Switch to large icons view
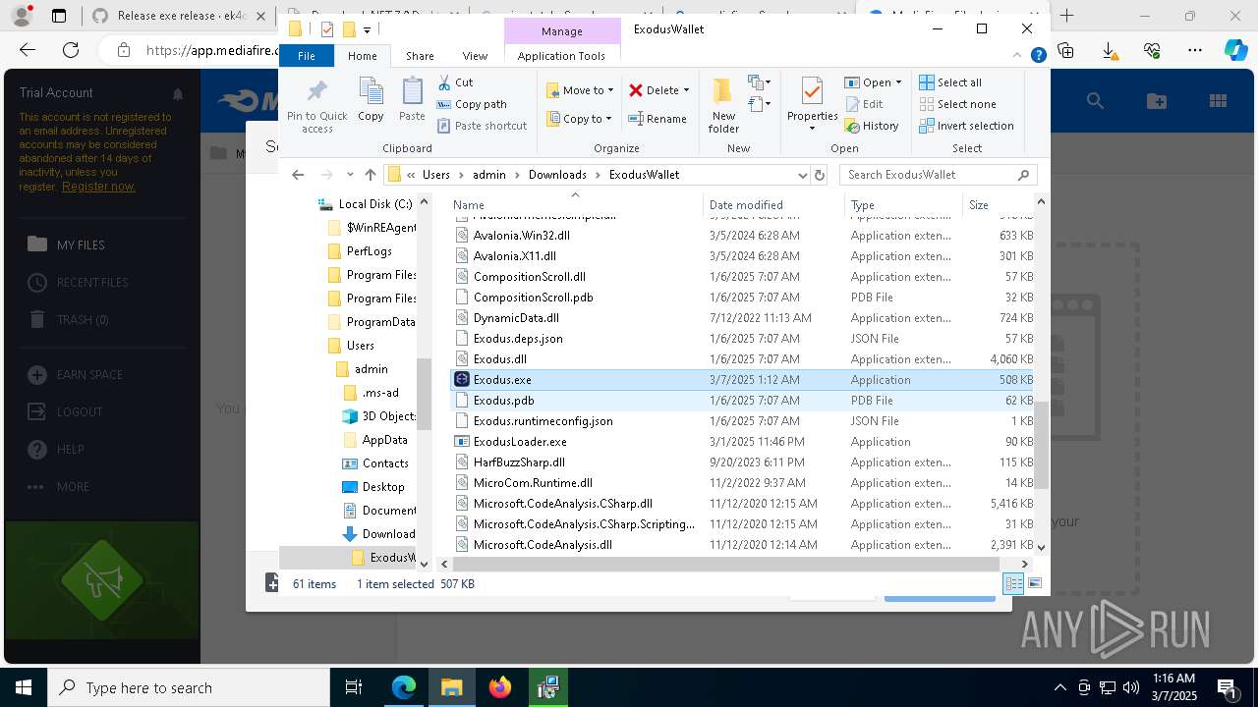Viewport: 1258px width, 707px height. pos(1035,583)
